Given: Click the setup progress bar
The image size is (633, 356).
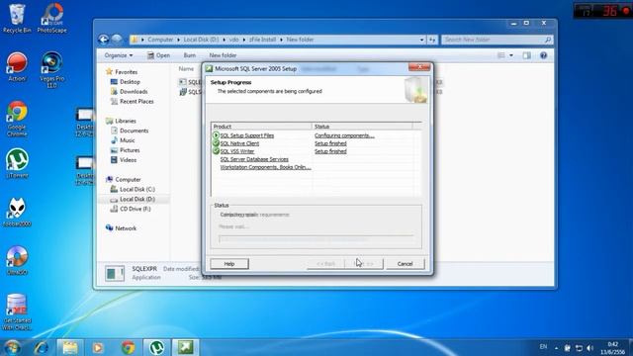Looking at the screenshot, I should pos(316,239).
